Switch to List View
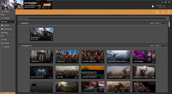Viewport: 172px width, 94px height. [163, 12]
